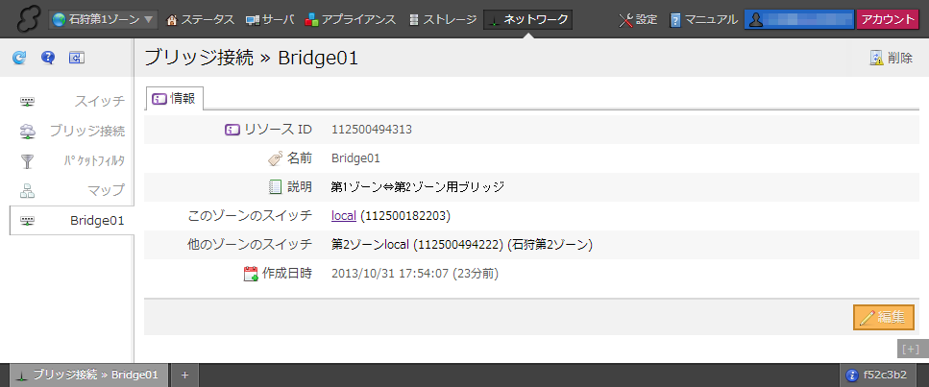Select the ネットワーク network menu

coord(527,19)
